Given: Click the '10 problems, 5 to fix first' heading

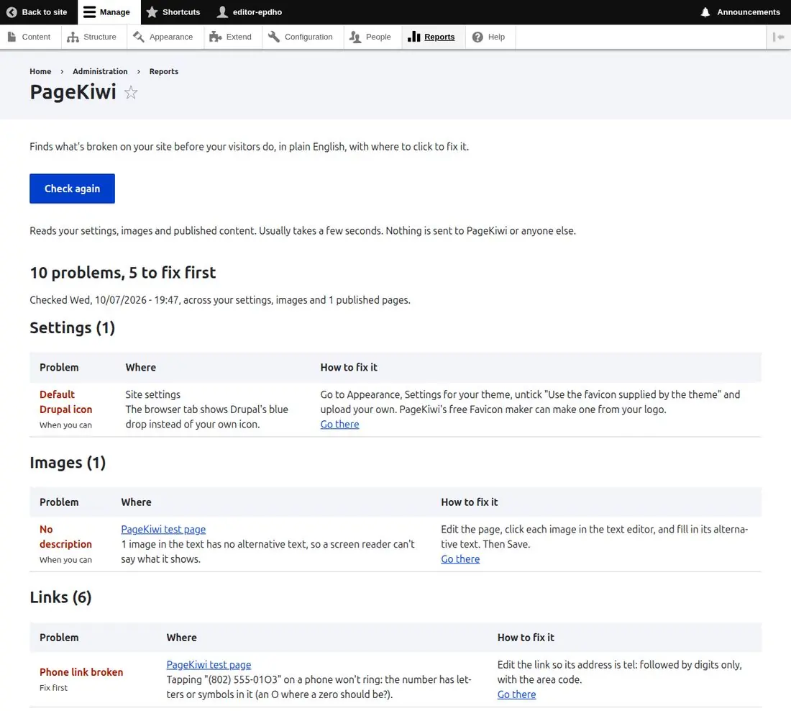Looking at the screenshot, I should coord(122,273).
